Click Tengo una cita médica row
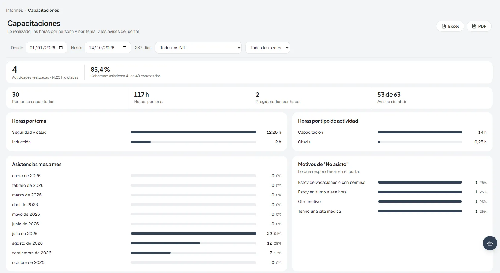The height and width of the screenshot is (273, 500). click(392, 211)
